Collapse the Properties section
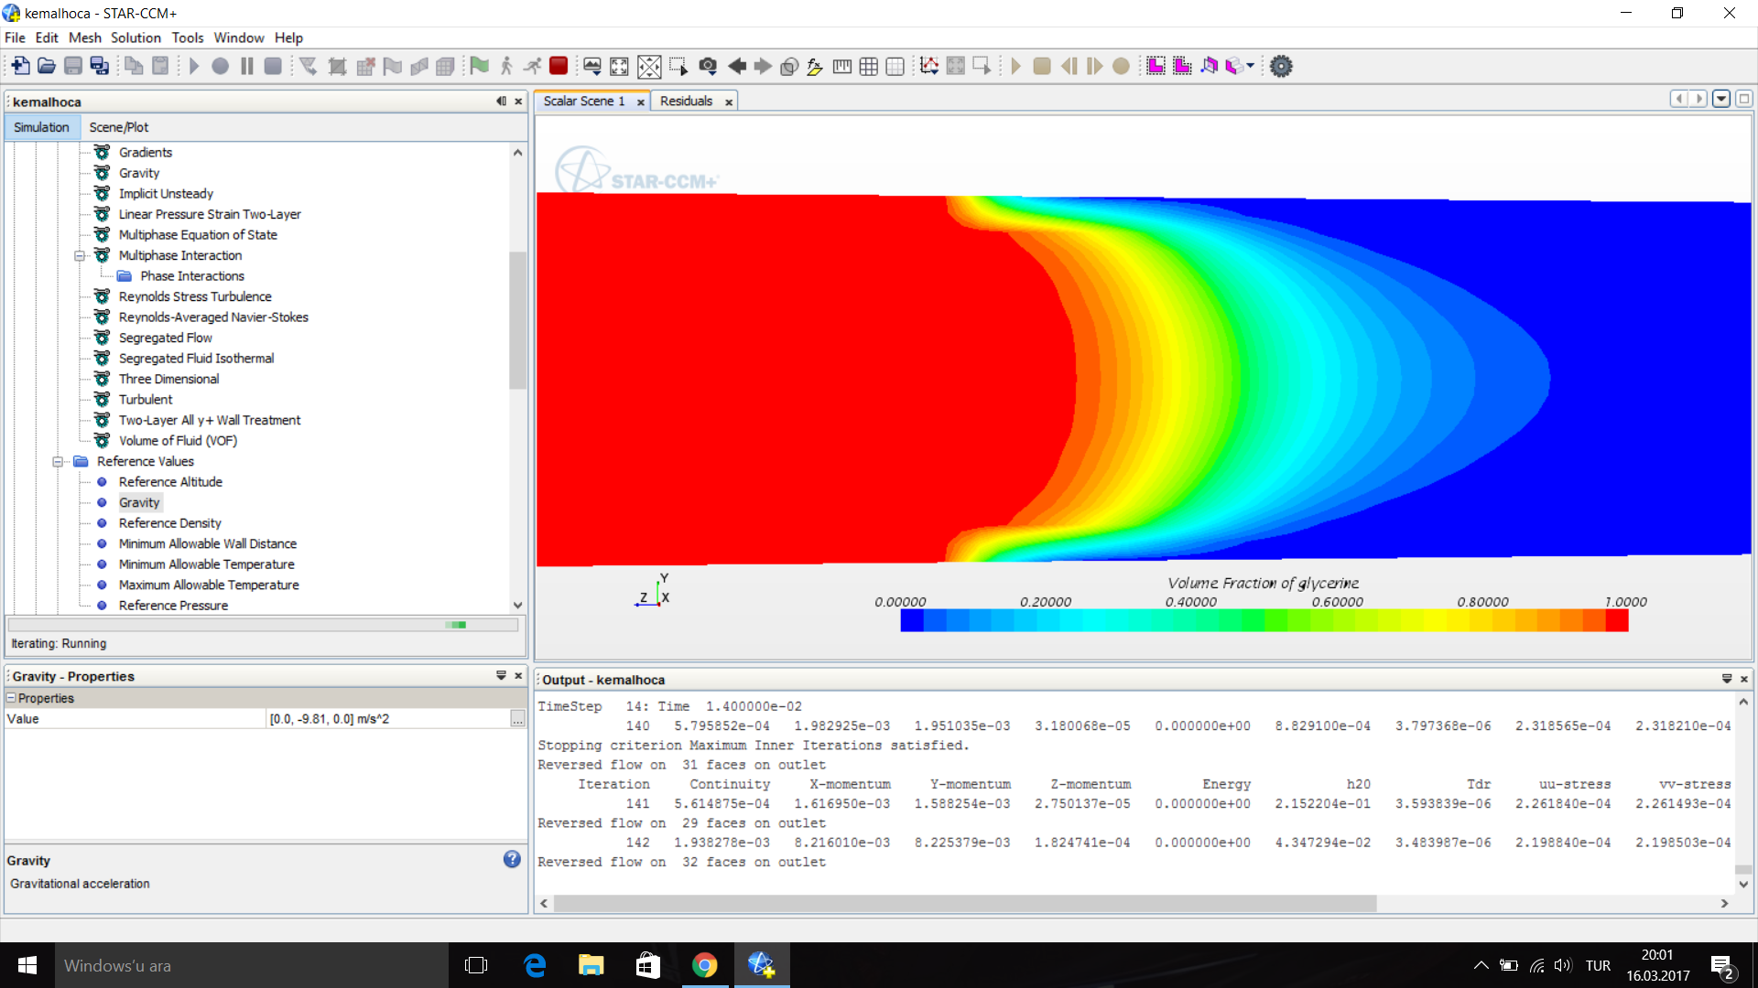This screenshot has height=988, width=1758. 11,698
